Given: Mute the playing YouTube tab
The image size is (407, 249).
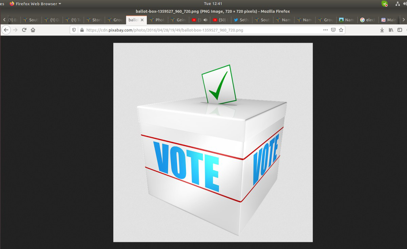Looking at the screenshot, I should [x=205, y=20].
